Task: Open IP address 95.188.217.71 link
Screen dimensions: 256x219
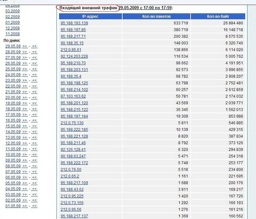Action: coord(73,36)
